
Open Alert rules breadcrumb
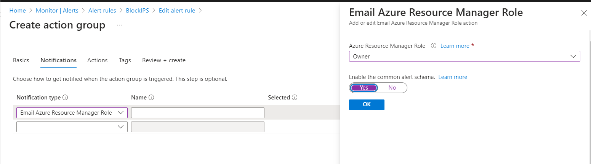(102, 10)
